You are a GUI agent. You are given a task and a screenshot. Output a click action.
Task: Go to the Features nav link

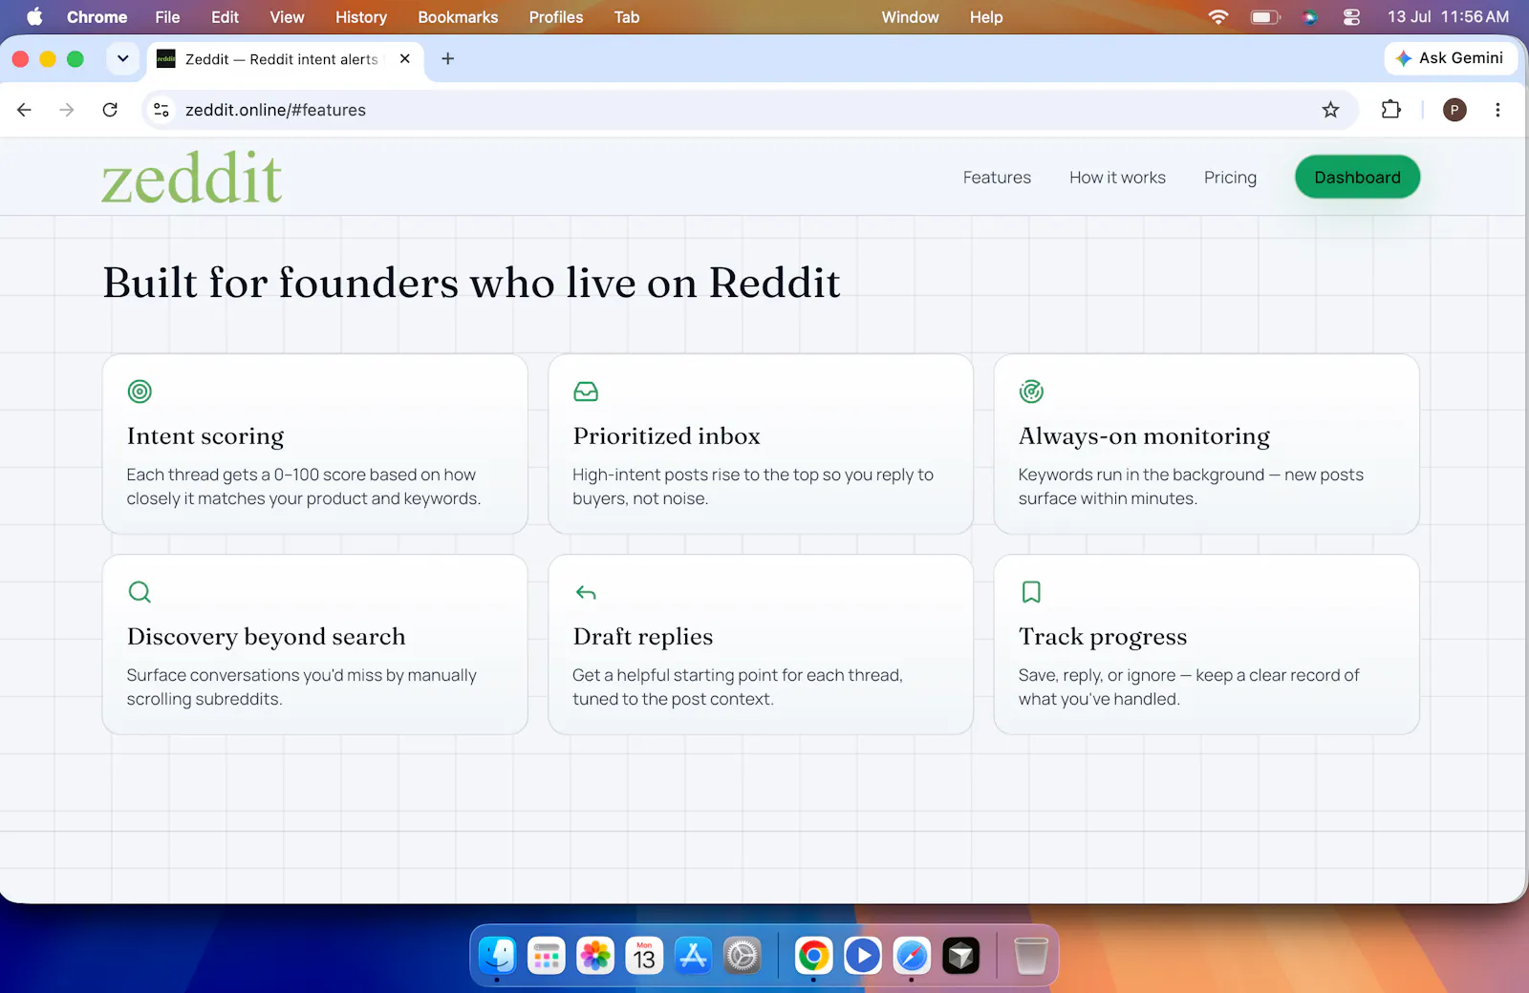pos(997,178)
